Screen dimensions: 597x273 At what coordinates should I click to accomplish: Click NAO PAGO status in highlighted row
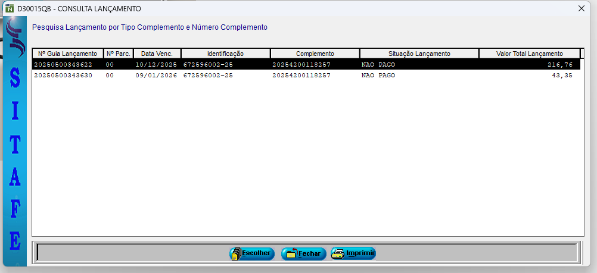378,64
